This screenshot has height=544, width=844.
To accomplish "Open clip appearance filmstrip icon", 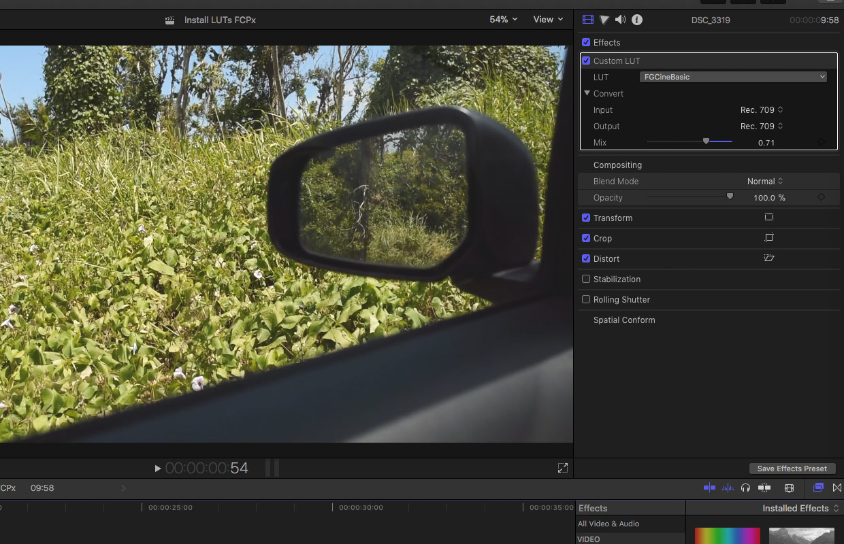I will pos(790,488).
